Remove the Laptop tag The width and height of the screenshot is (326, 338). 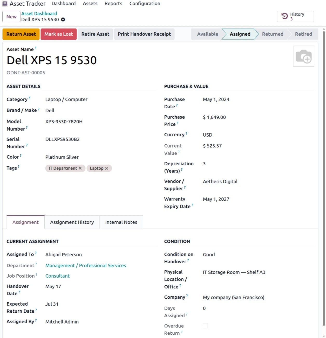pyautogui.click(x=106, y=168)
